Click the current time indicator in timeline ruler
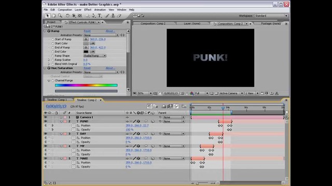 coord(223,108)
